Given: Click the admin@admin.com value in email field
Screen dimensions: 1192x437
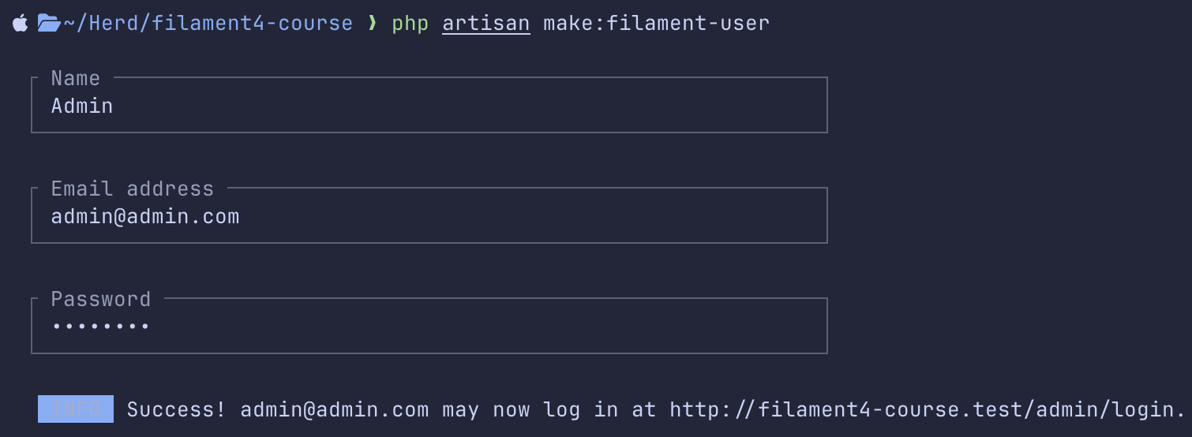Looking at the screenshot, I should (145, 216).
